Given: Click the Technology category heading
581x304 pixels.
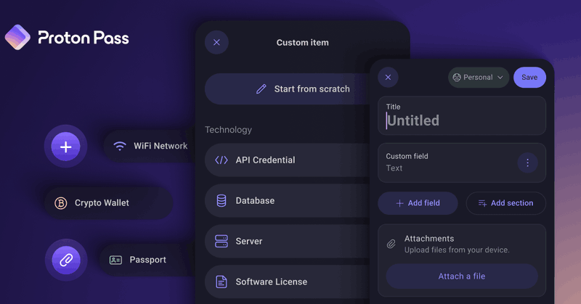Looking at the screenshot, I should click(228, 130).
